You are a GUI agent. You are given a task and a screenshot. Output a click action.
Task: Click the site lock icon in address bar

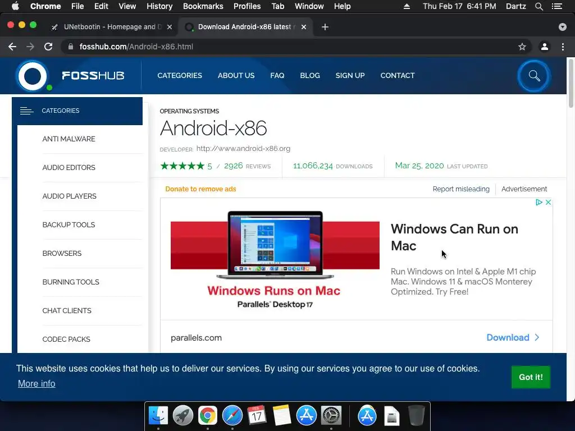click(x=71, y=47)
